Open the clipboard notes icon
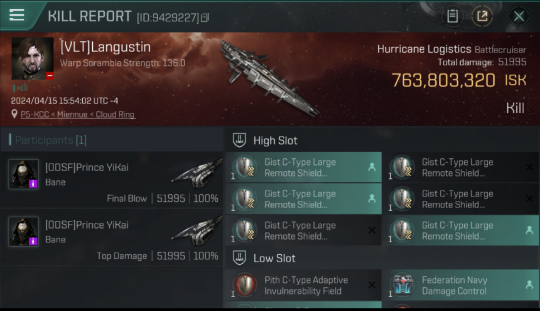The image size is (540, 311). point(452,16)
